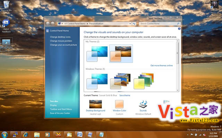This screenshot has height=138, width=222.
Task: Select the blue theme under My Themes
Action: (97, 54)
